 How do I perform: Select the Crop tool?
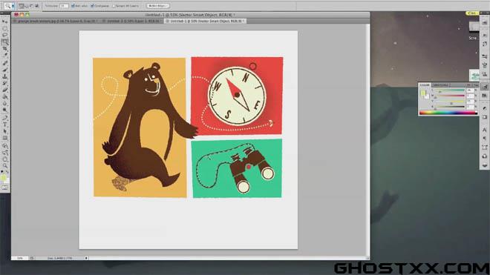point(4,49)
